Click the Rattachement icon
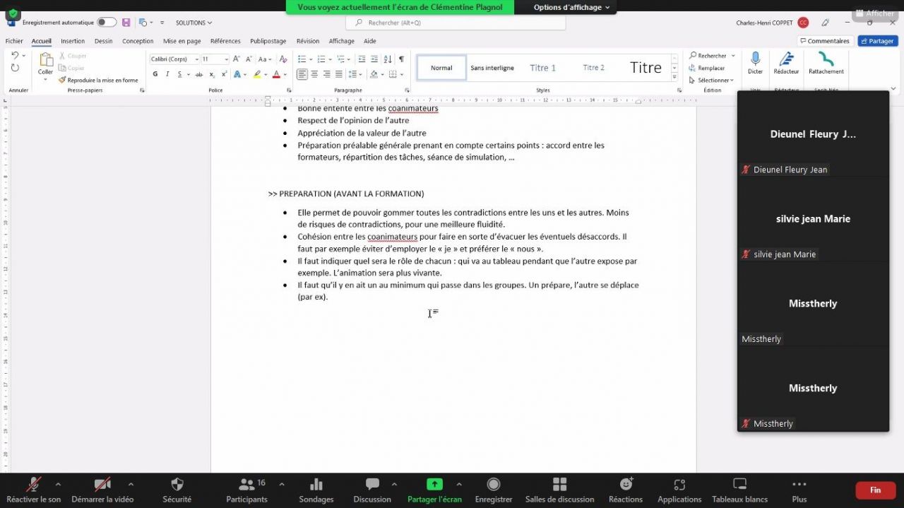 pyautogui.click(x=826, y=63)
